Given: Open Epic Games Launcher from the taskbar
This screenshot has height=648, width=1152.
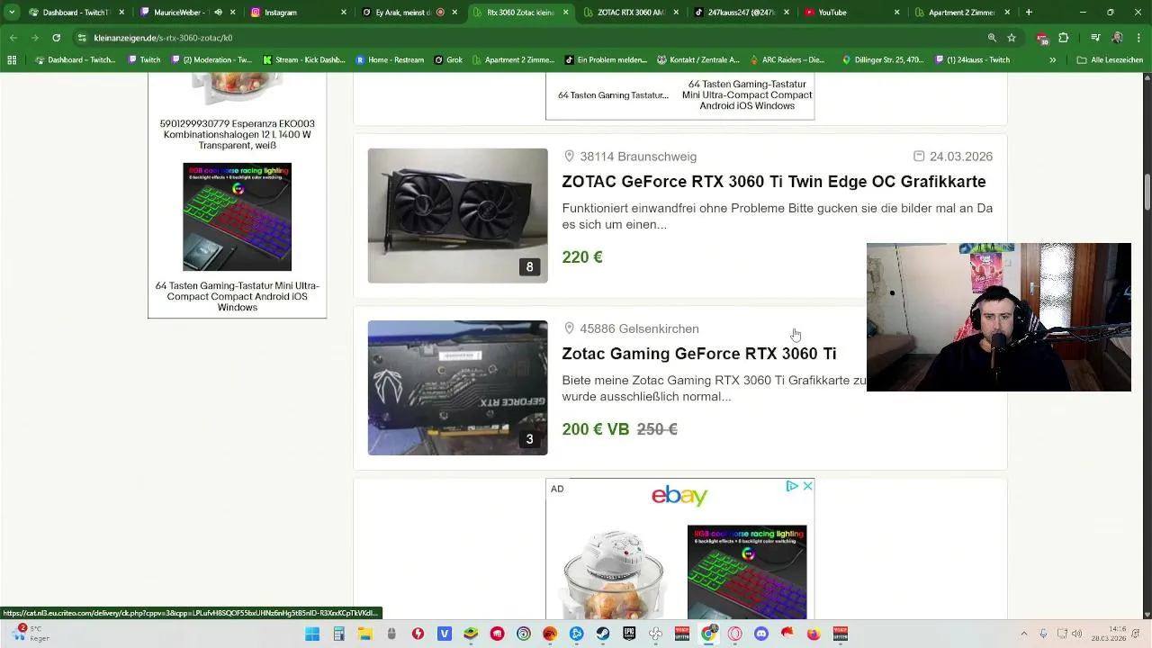Looking at the screenshot, I should [x=629, y=634].
